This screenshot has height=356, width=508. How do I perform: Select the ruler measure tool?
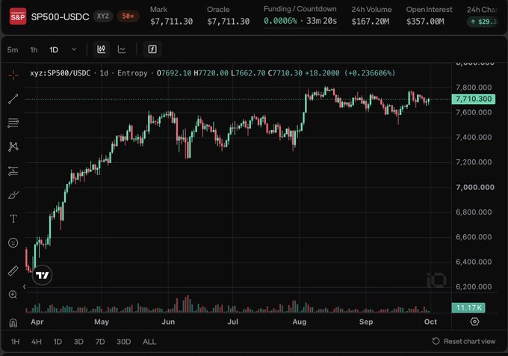[x=13, y=271]
